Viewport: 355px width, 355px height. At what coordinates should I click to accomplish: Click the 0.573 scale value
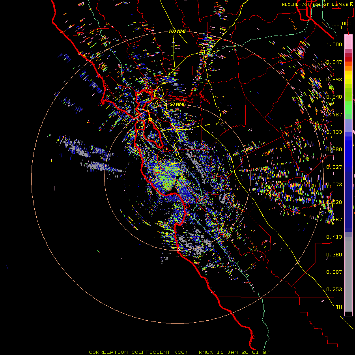pyautogui.click(x=334, y=184)
